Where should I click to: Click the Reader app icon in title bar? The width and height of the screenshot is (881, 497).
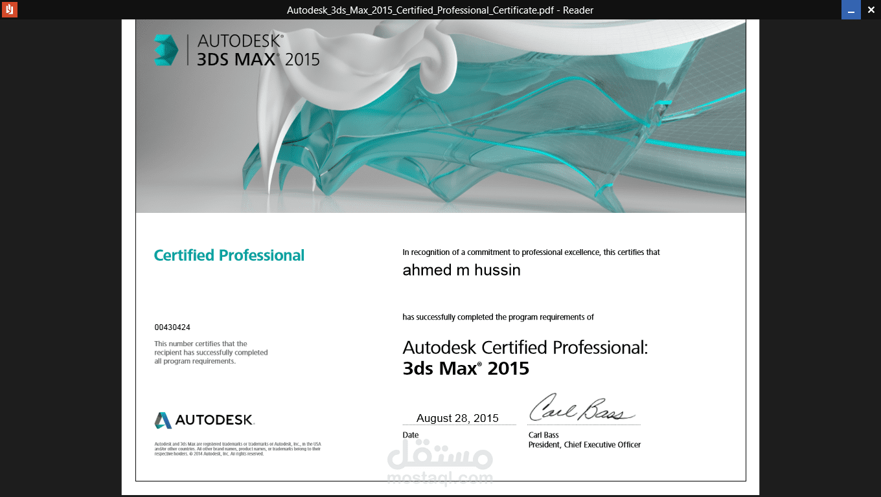pos(9,10)
